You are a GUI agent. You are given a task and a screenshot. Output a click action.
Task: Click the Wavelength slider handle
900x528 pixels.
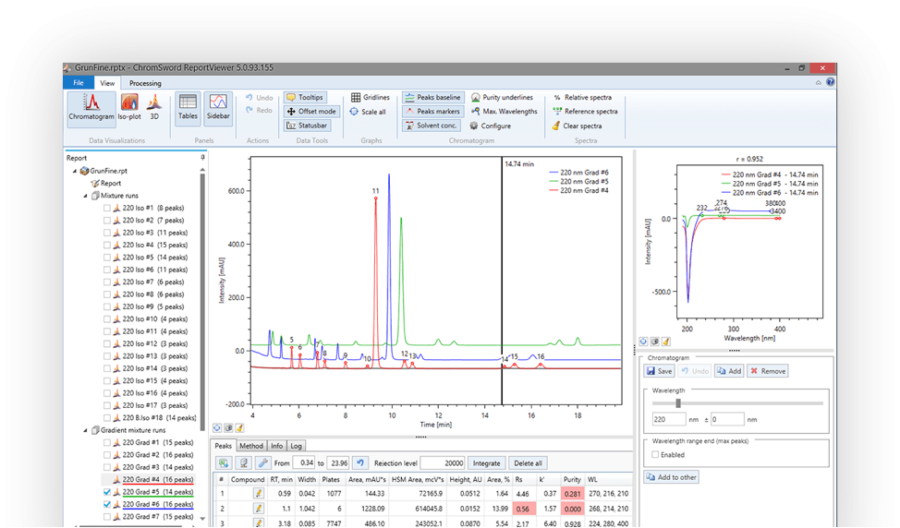(x=678, y=402)
